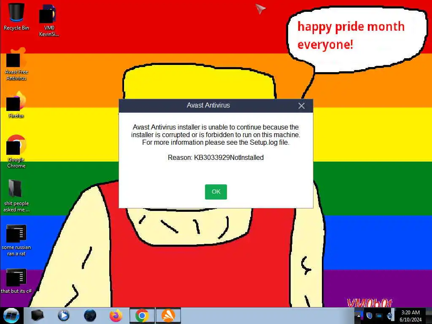Launch Windows Media Player from taskbar
The image size is (432, 324).
pos(63,316)
